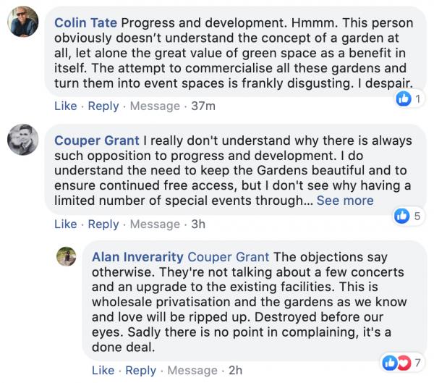Reply to Alan Inverarity's reply
Image resolution: width=434 pixels, height=383 pixels.
point(140,371)
